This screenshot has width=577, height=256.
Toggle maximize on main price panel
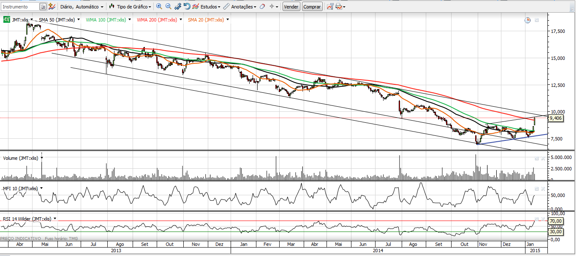click(536, 20)
